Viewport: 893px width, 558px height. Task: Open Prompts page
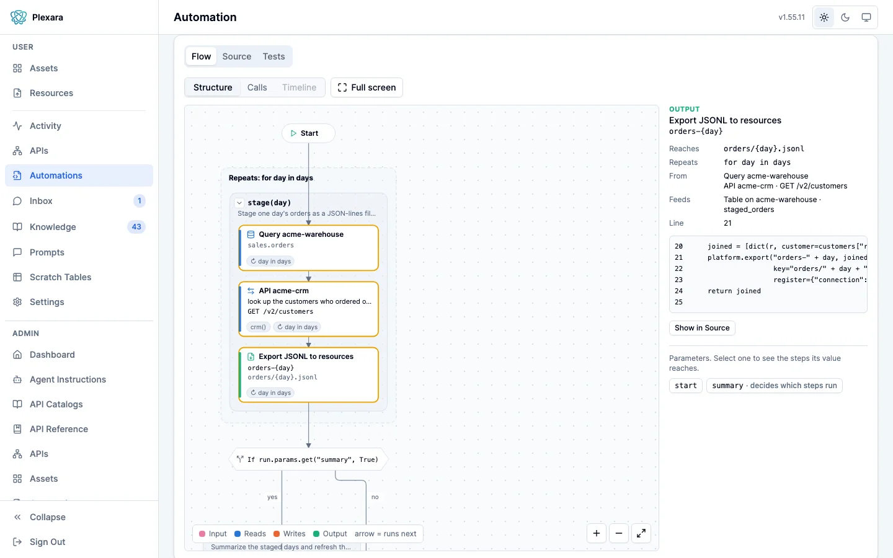click(x=79, y=252)
